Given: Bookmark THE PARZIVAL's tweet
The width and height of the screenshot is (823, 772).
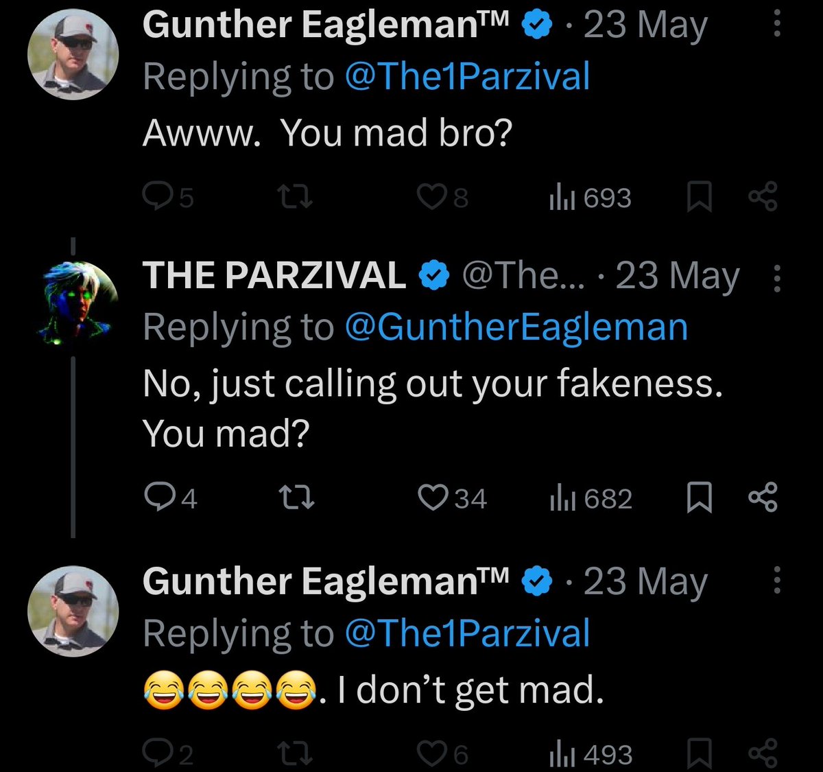Looking at the screenshot, I should tap(699, 498).
